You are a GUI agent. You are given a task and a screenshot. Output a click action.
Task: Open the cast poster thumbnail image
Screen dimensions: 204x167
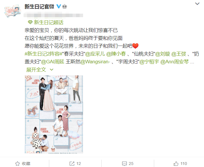coord(54,114)
